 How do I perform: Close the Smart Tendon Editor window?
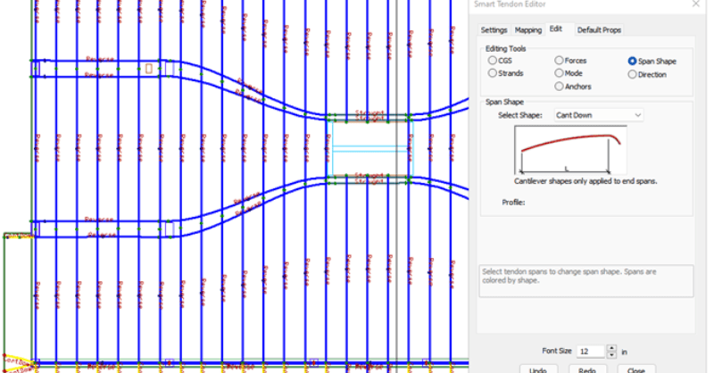tap(694, 5)
